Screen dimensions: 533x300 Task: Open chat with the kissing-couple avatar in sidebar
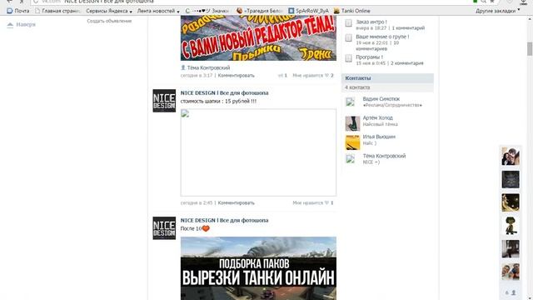coord(511,156)
